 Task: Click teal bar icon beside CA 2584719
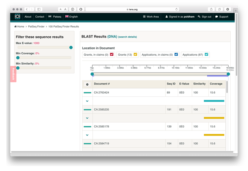[x=87, y=144]
